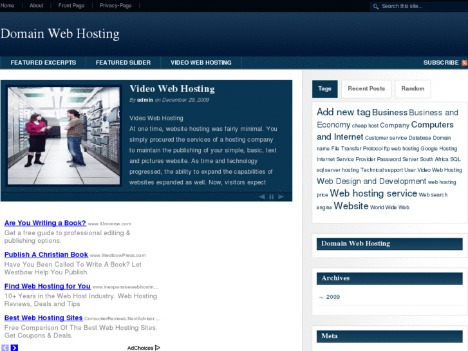
Task: Click the 'Company' tag
Action: [x=395, y=126]
